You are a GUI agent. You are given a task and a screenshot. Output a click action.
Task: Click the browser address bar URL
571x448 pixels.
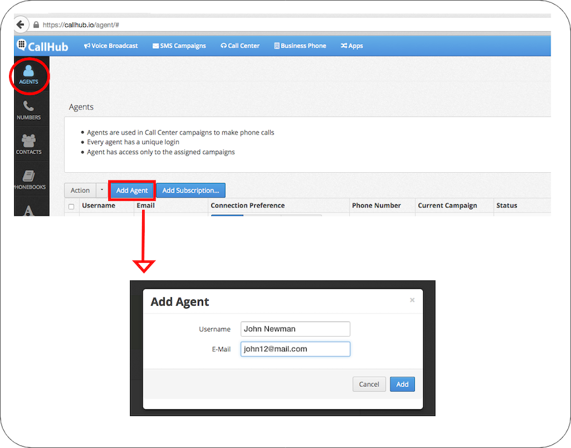[x=81, y=25]
